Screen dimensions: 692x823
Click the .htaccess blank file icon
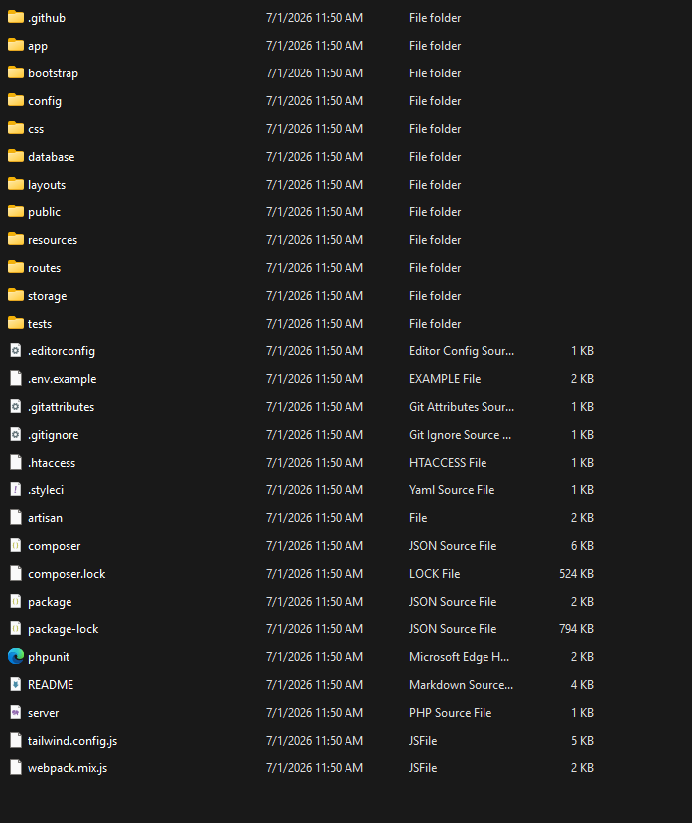click(x=16, y=462)
